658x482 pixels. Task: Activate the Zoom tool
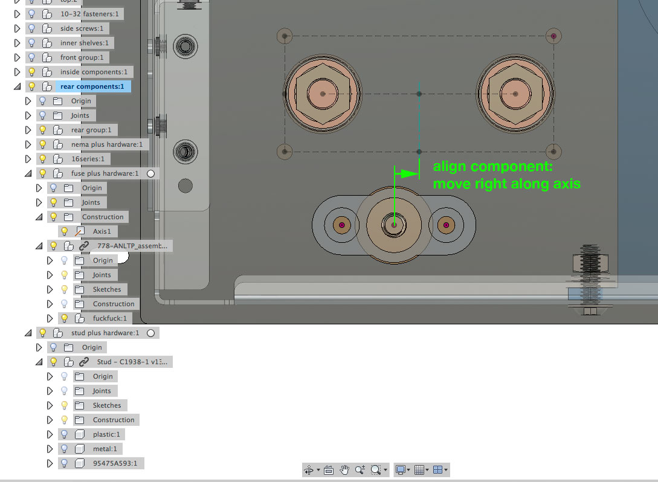pos(359,469)
